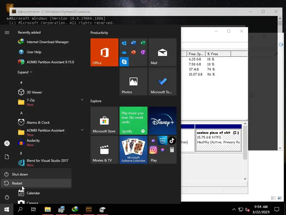Open the clock showing 9:54 AM

pos(261,209)
